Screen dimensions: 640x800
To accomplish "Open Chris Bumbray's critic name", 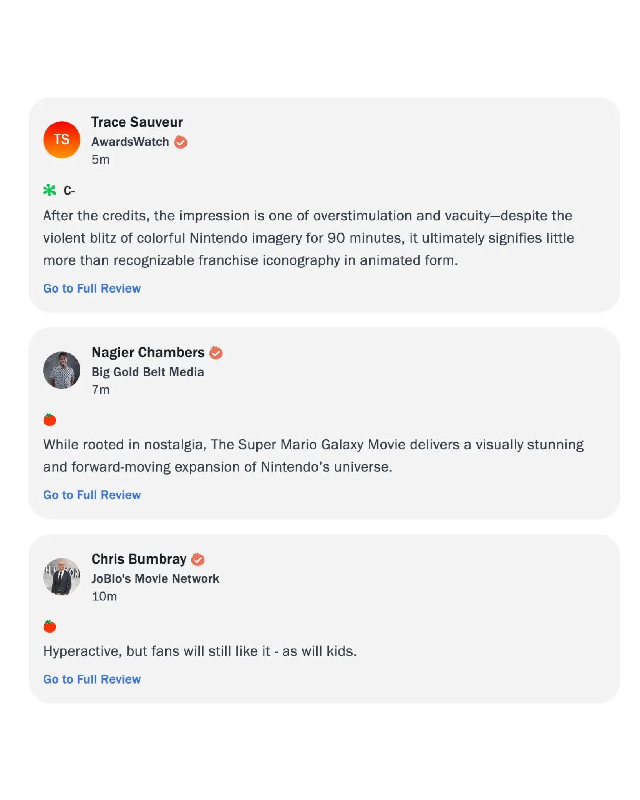I will [x=139, y=559].
